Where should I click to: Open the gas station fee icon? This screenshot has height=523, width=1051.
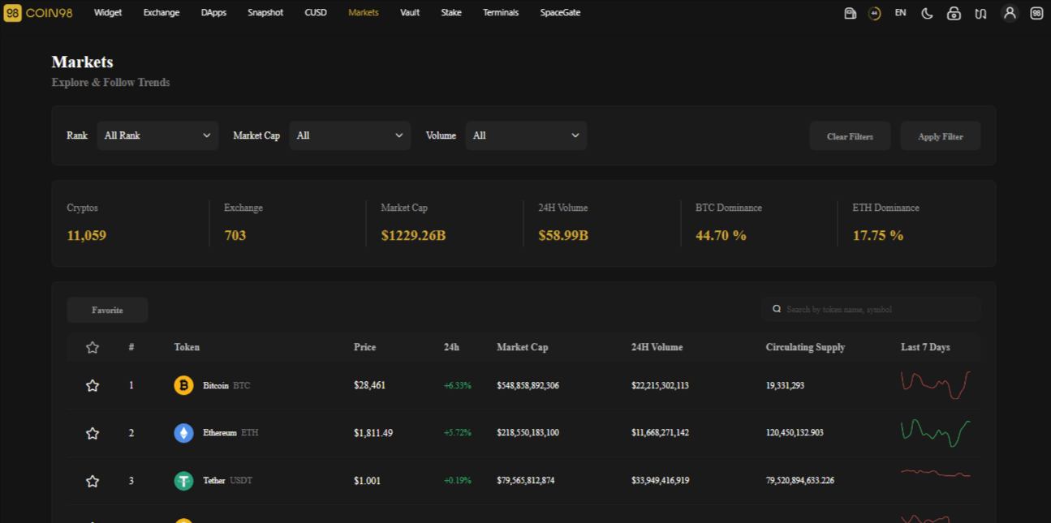point(850,13)
